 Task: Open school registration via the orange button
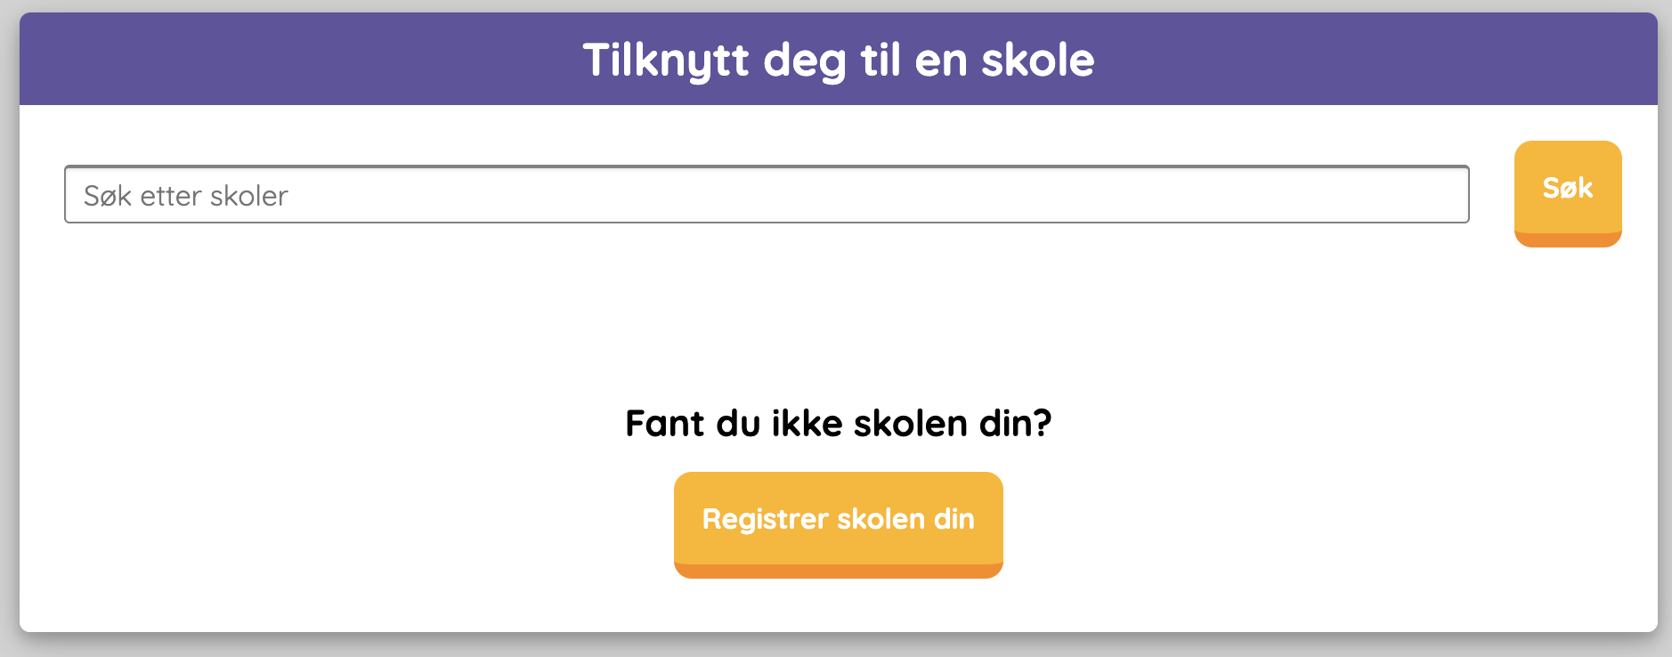(x=838, y=521)
